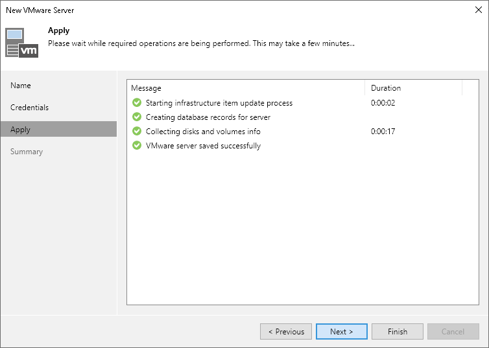Viewport: 489px width, 348px height.
Task: Open the Credentials step
Action: (x=30, y=108)
